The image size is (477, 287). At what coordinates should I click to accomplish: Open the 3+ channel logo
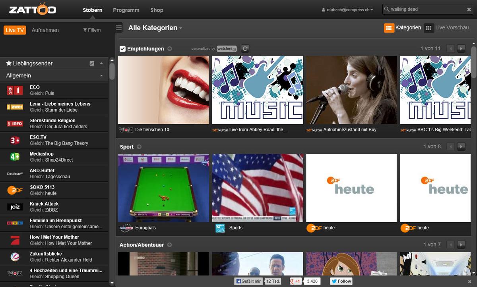tap(15, 140)
